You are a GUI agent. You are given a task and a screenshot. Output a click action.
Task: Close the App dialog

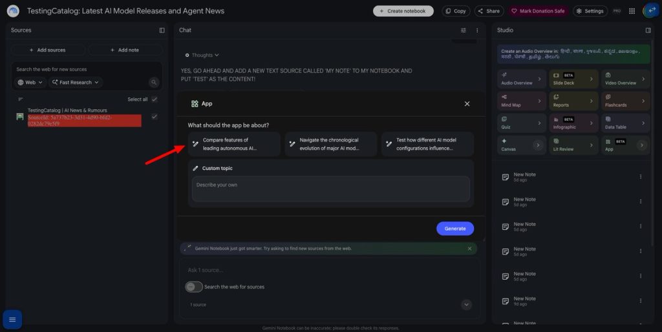[467, 104]
